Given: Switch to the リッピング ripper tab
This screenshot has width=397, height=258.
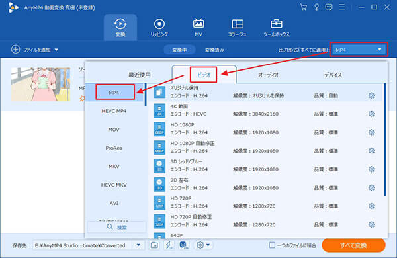Looking at the screenshot, I should pyautogui.click(x=159, y=27).
